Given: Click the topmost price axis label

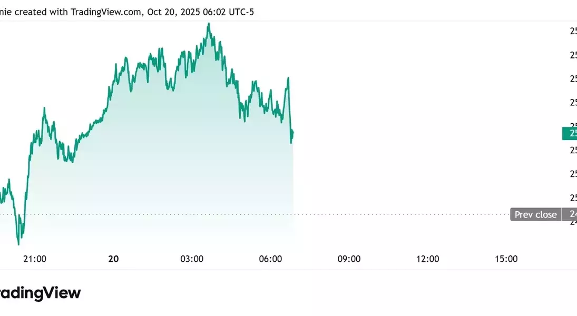Looking at the screenshot, I should tap(573, 31).
